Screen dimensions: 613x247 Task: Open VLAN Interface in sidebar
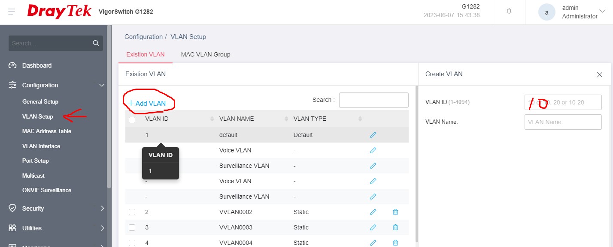click(x=41, y=146)
